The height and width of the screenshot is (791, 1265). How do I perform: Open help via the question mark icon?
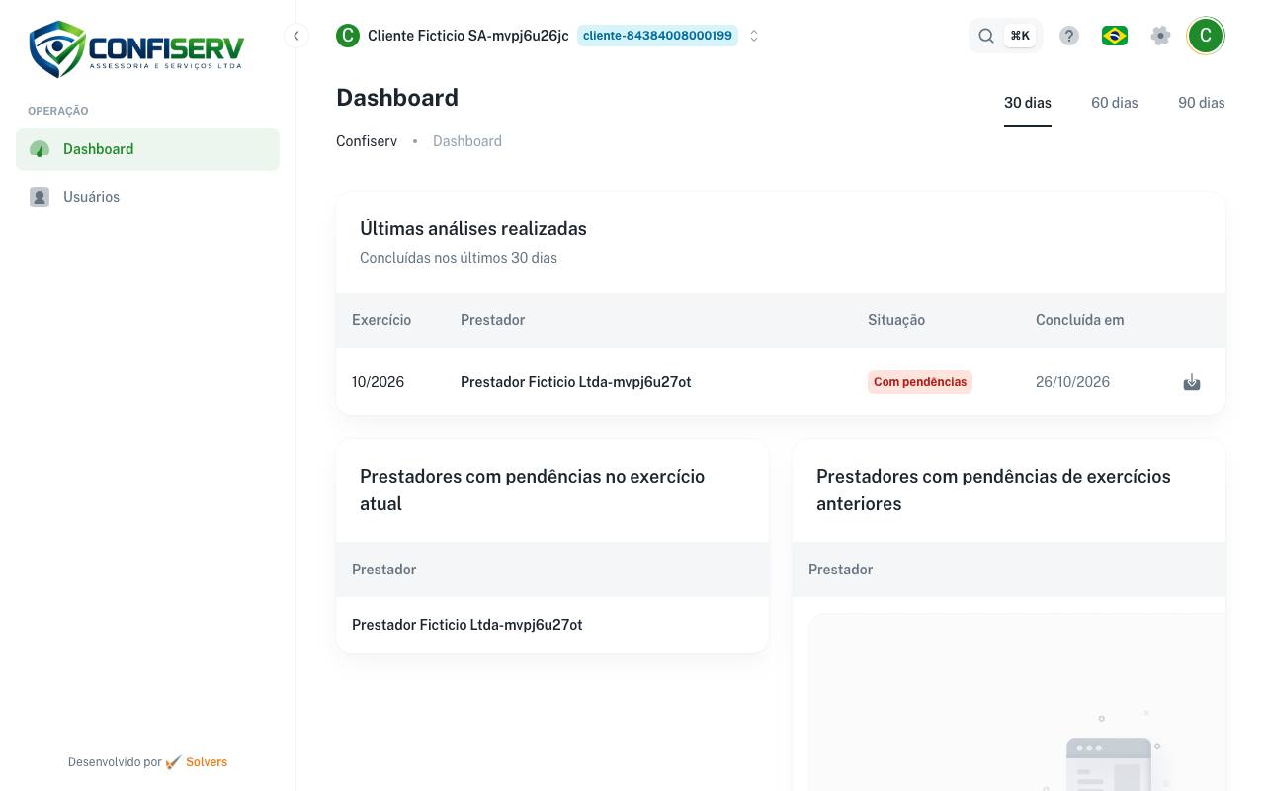tap(1069, 36)
